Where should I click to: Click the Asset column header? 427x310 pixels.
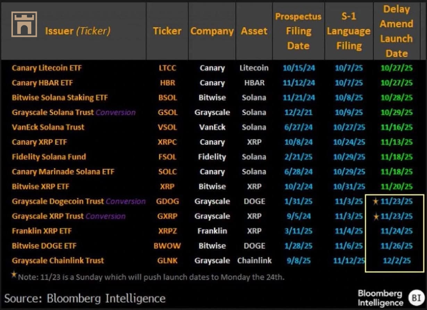(254, 31)
